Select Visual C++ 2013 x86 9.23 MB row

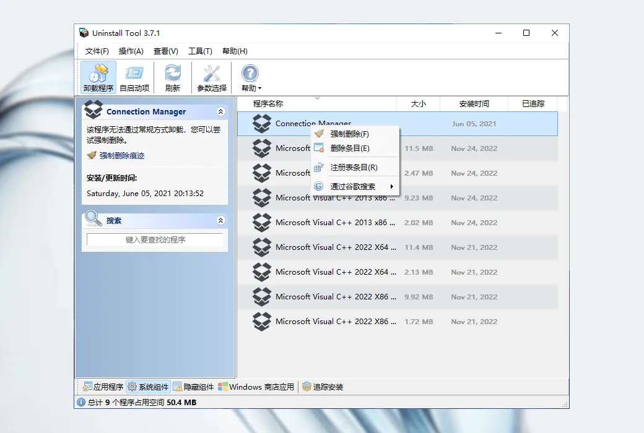click(397, 198)
